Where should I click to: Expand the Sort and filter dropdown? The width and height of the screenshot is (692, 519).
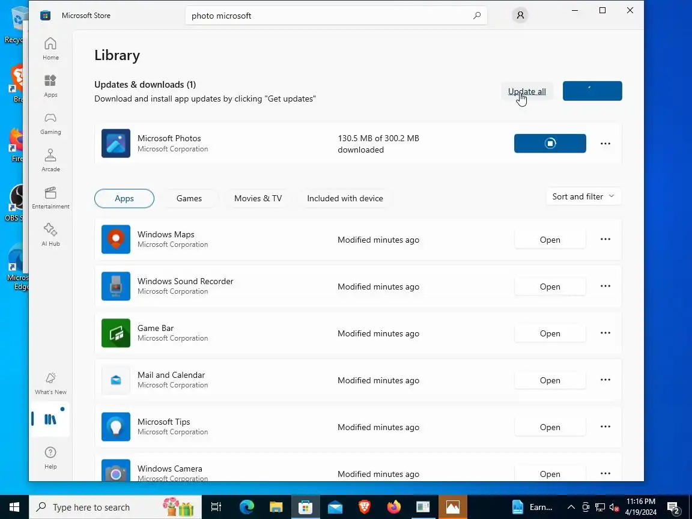tap(583, 197)
